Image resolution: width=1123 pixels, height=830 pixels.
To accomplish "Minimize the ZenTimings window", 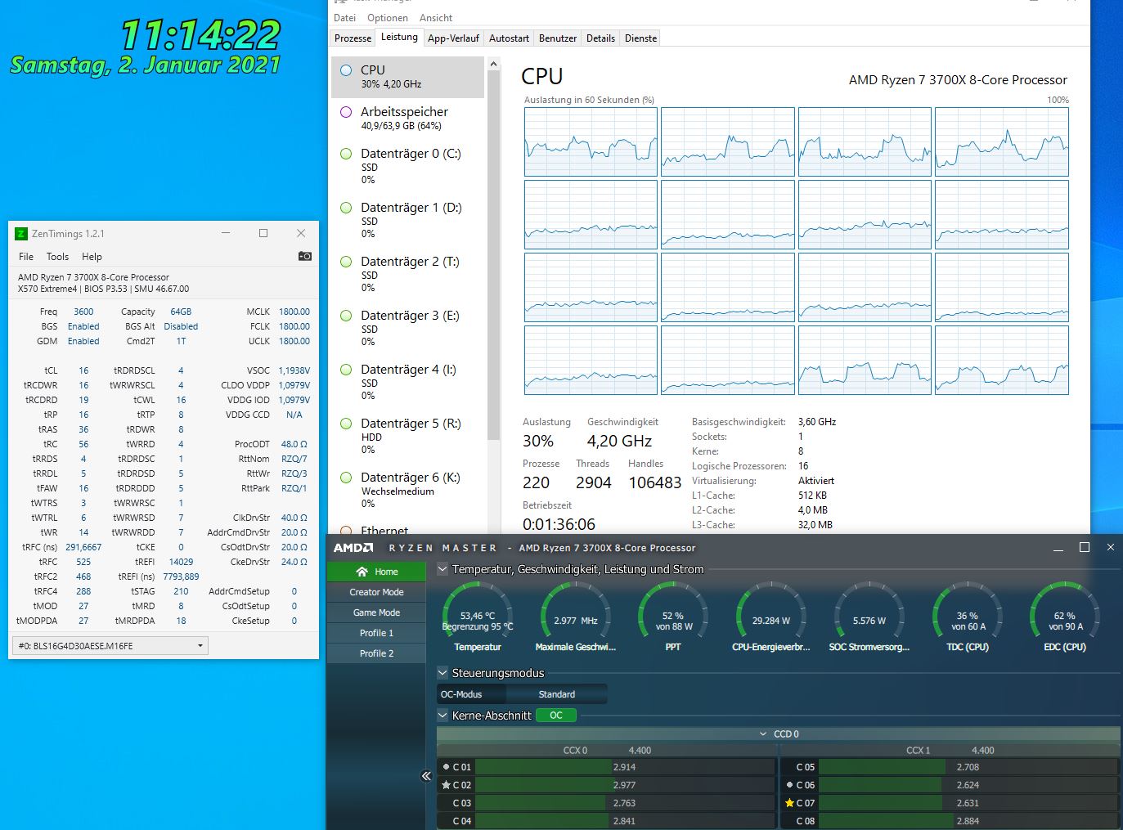I will (x=226, y=233).
